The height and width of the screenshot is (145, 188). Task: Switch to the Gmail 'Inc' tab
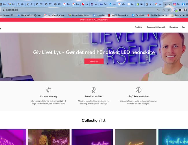pos(12,4)
